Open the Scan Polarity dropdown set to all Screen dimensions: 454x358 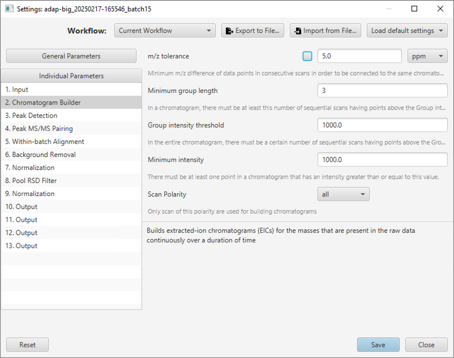click(x=344, y=194)
